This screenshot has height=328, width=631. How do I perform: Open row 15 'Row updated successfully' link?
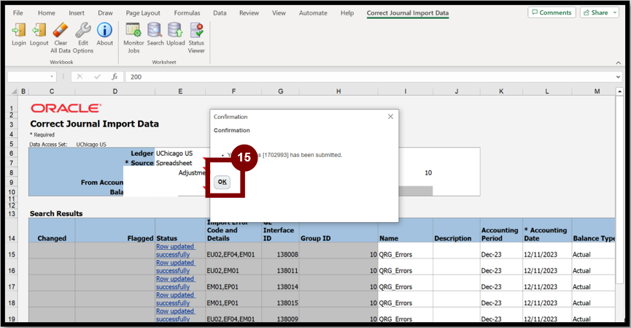(176, 251)
